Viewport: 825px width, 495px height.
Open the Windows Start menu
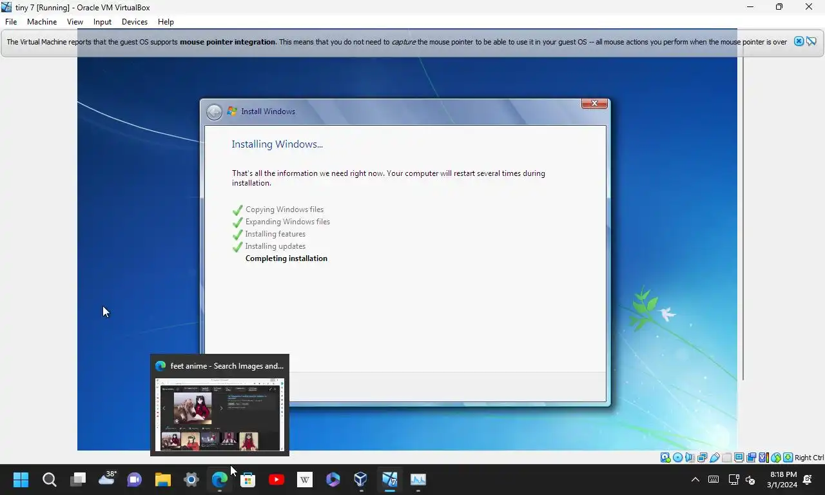pyautogui.click(x=21, y=480)
